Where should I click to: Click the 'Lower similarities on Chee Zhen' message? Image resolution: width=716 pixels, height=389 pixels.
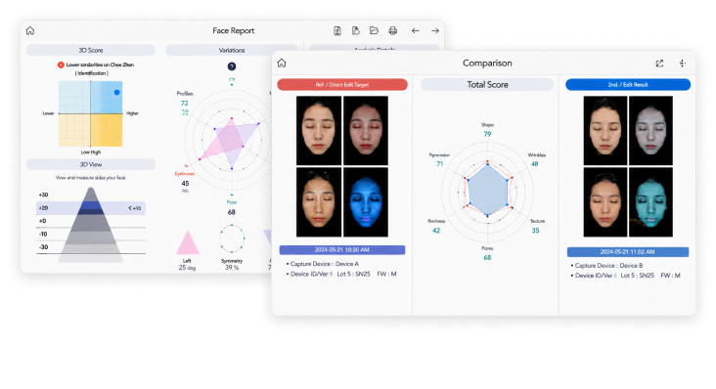click(x=100, y=65)
